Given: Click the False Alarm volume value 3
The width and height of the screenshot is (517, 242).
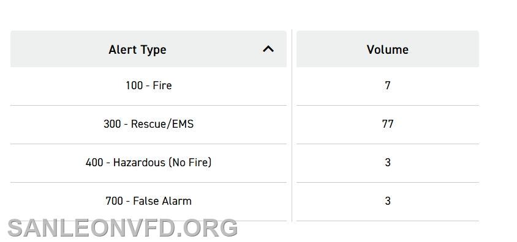Looking at the screenshot, I should (387, 201).
